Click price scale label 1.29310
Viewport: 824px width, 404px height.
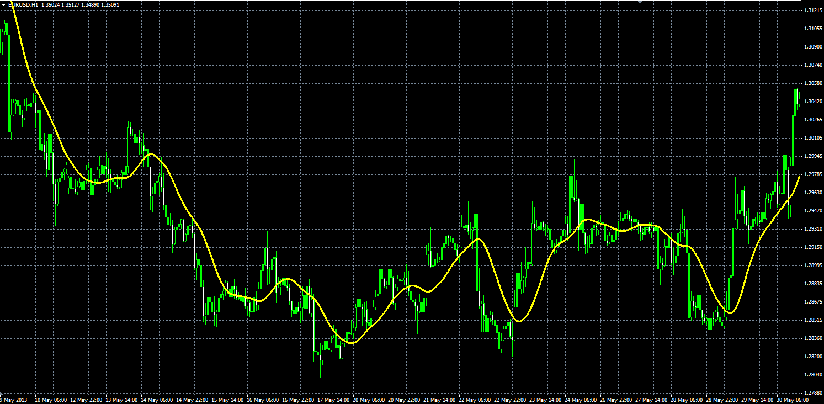pyautogui.click(x=813, y=229)
